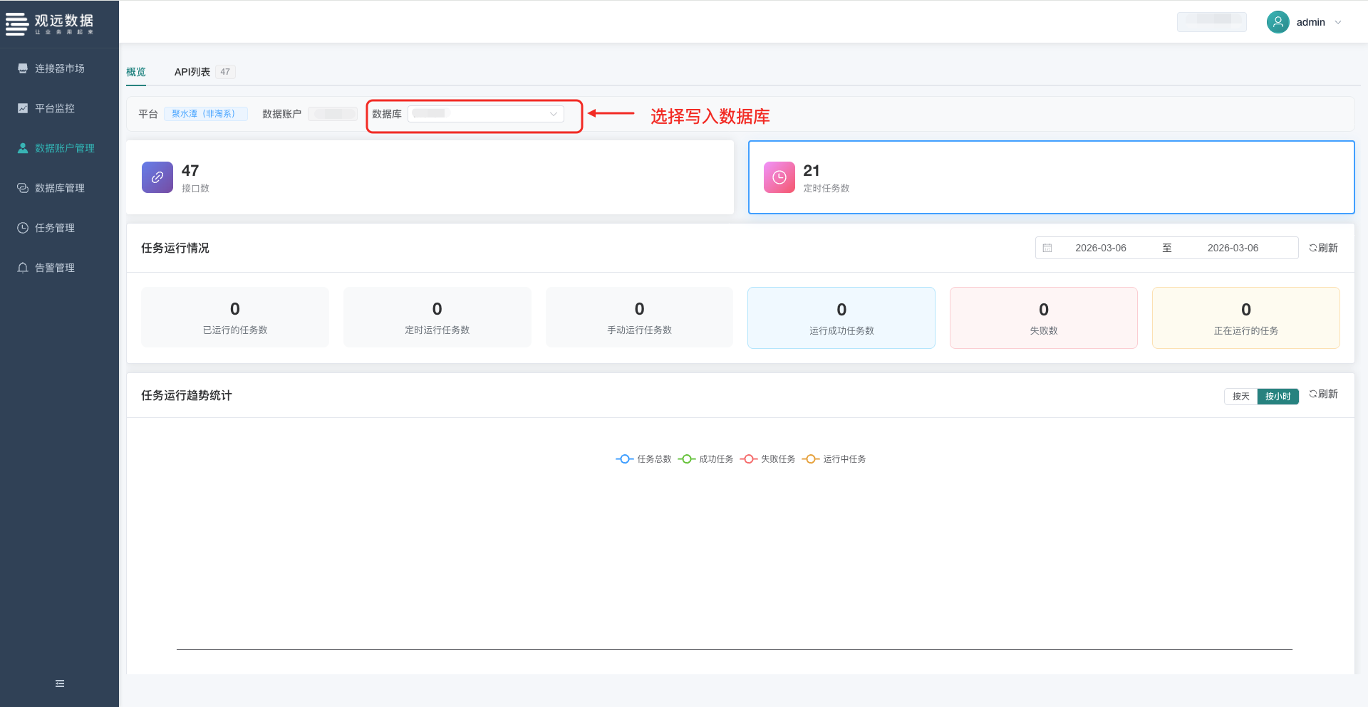
Task: Click the 连接器市场 sidebar icon
Action: (x=23, y=68)
